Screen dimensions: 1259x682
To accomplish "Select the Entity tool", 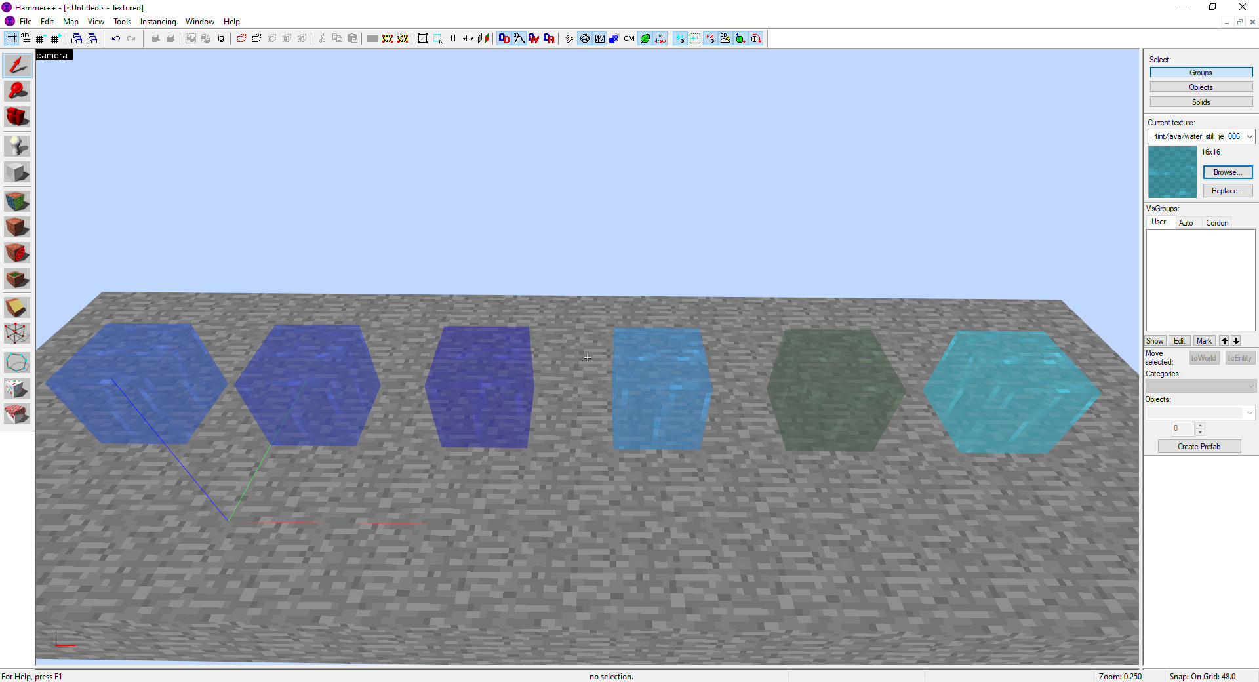I will 16,146.
